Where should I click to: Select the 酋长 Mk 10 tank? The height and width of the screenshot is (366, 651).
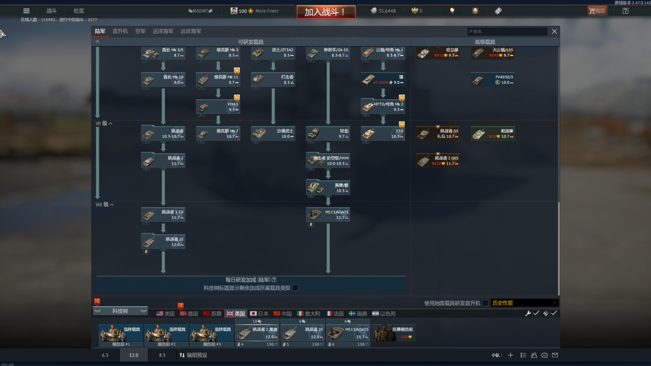click(x=163, y=80)
